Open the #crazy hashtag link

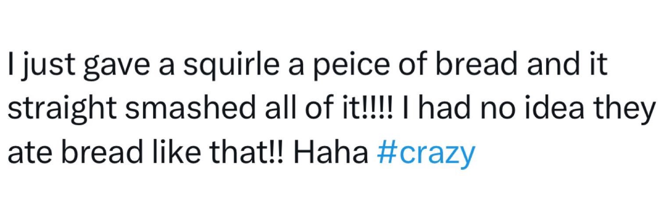tap(426, 153)
